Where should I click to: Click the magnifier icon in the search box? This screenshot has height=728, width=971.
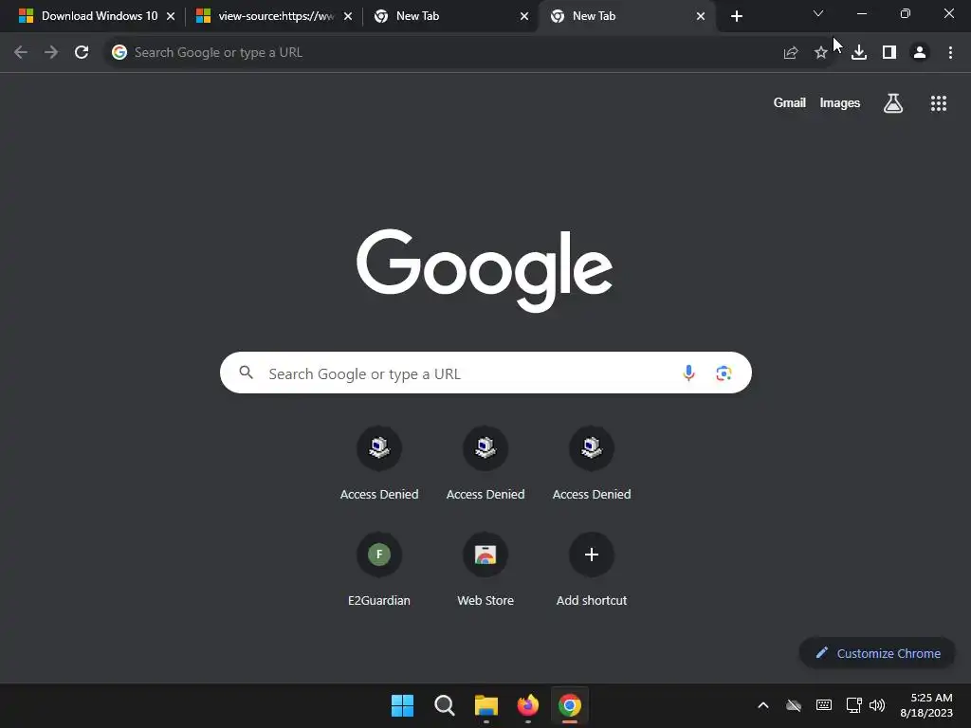coord(247,373)
